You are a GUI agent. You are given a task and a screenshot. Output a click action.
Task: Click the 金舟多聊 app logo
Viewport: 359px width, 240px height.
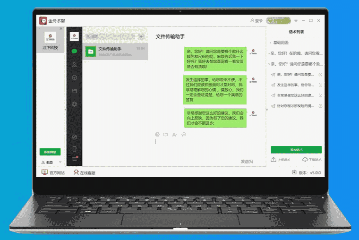coord(43,21)
